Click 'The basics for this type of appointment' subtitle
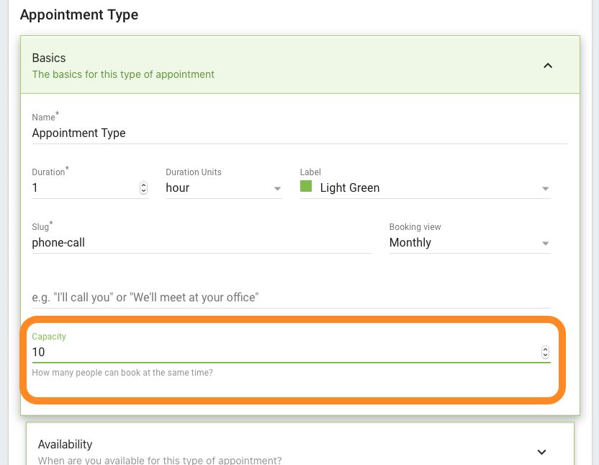 (123, 74)
